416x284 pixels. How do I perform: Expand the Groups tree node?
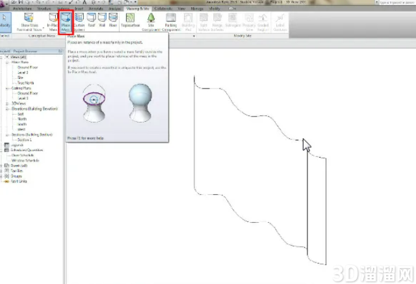point(1,176)
